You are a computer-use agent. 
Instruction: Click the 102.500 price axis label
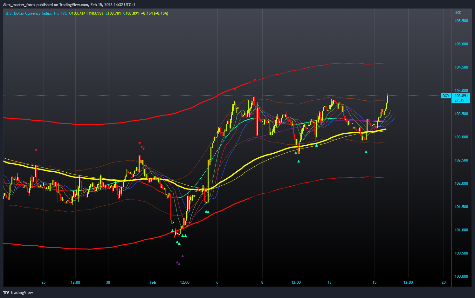point(461,160)
